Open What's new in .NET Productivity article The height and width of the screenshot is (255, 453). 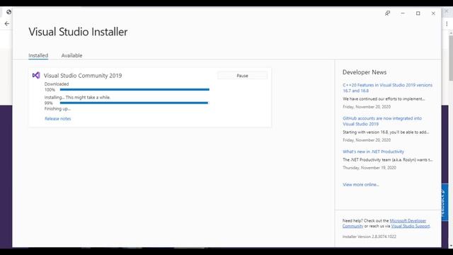coord(373,152)
